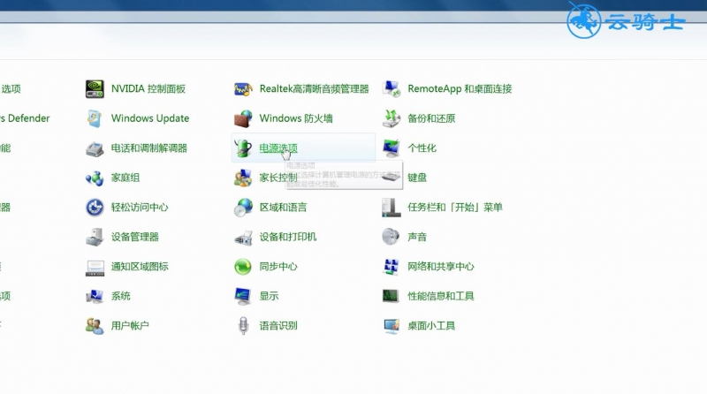Click the 电源选项 text link

click(278, 148)
